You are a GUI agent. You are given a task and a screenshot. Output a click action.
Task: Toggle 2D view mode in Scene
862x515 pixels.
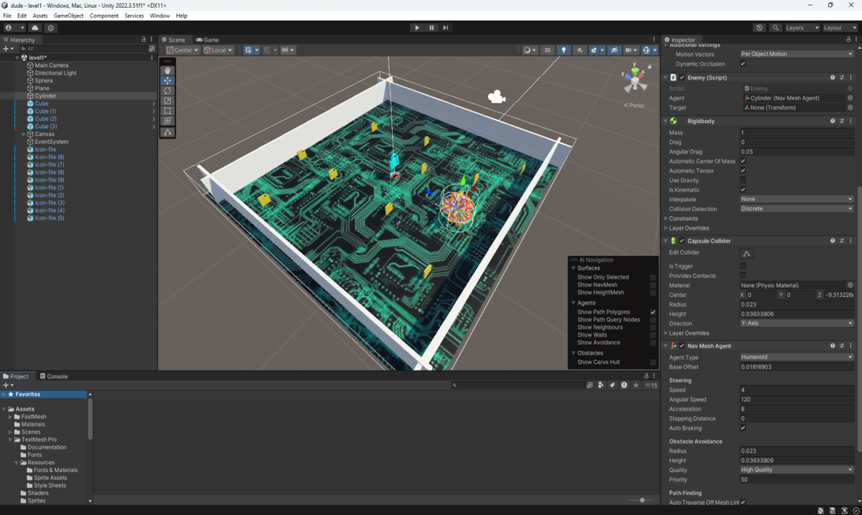tap(547, 50)
